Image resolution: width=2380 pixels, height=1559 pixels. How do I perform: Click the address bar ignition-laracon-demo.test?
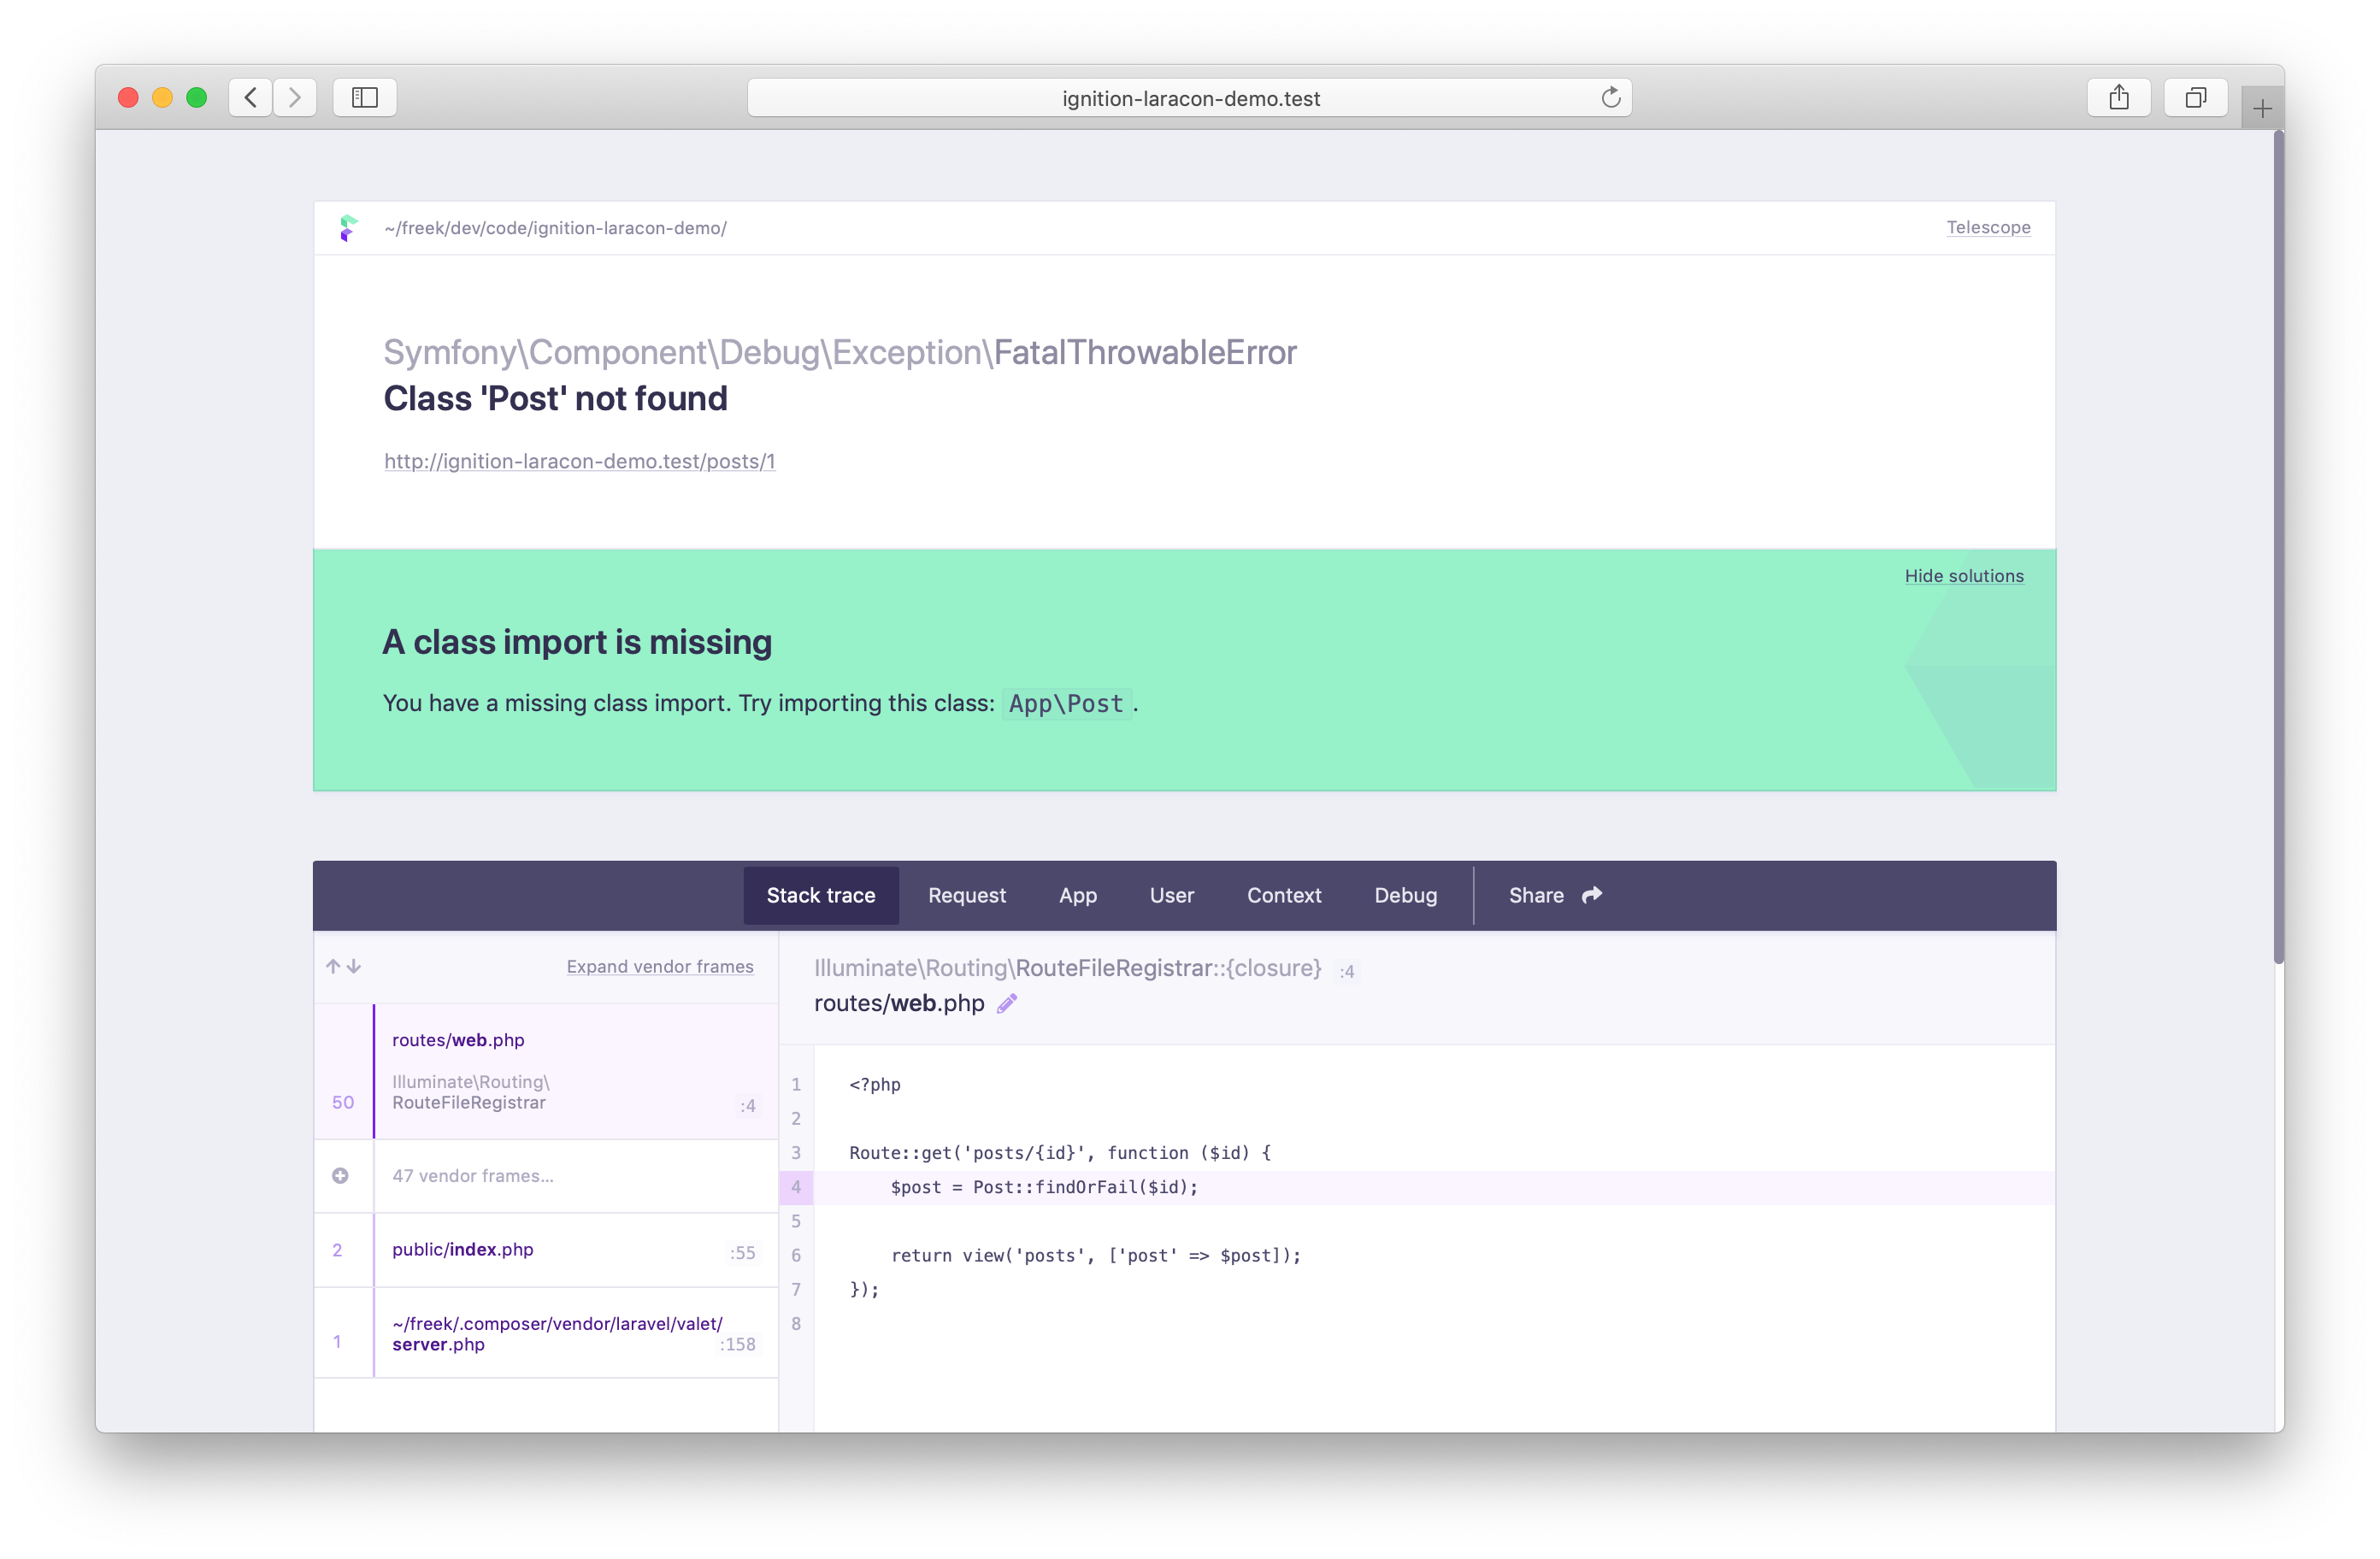point(1189,98)
